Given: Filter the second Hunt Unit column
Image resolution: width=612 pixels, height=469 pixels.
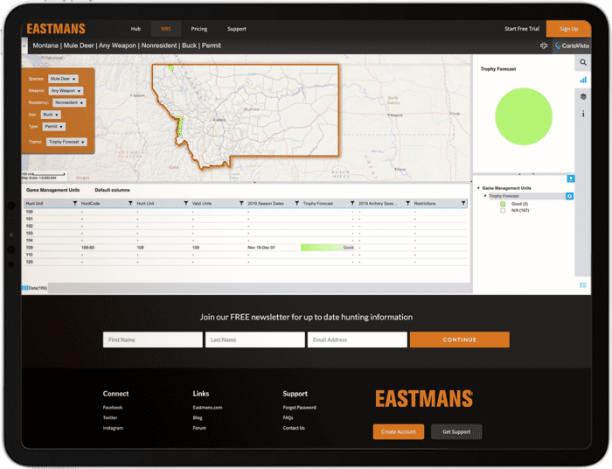Looking at the screenshot, I should click(185, 204).
